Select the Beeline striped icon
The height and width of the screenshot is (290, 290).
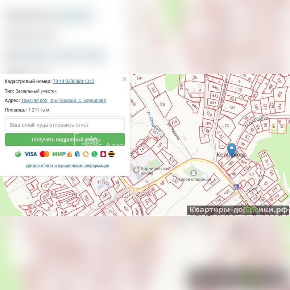(111, 154)
